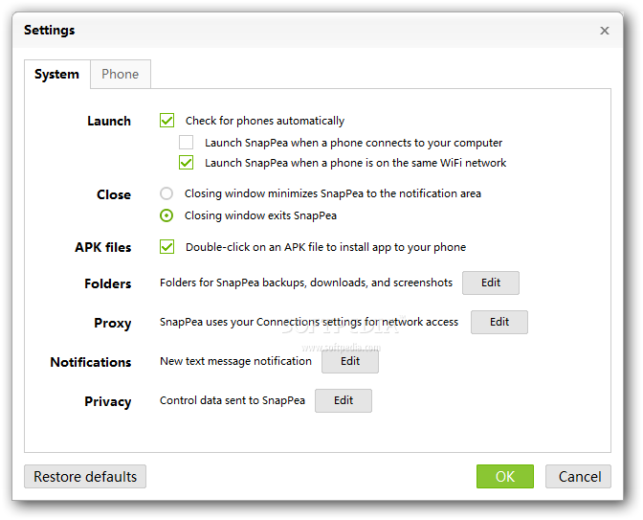Uncheck 'Check for phones automatically'

pyautogui.click(x=166, y=121)
